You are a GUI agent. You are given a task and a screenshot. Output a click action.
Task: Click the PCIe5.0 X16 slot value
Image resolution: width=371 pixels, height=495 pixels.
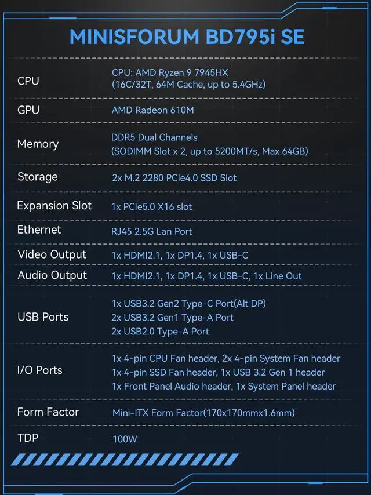[x=152, y=206]
